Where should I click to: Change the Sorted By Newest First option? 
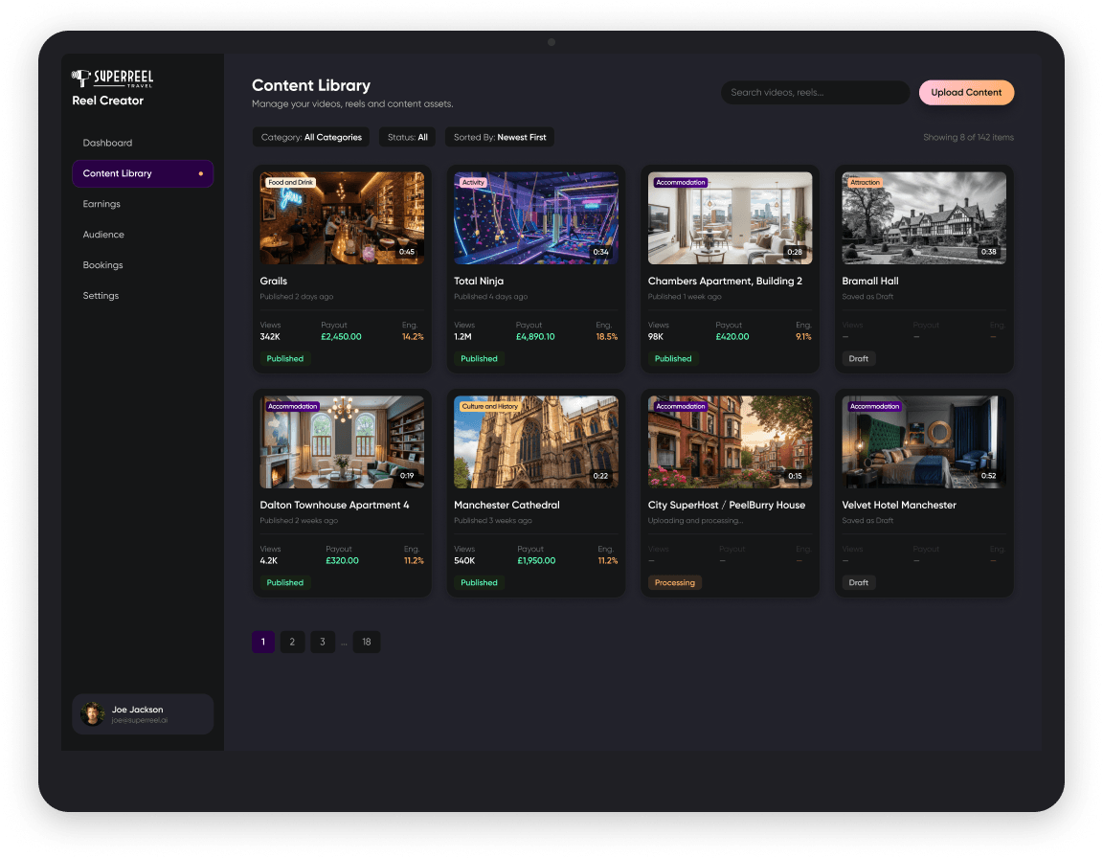point(500,137)
